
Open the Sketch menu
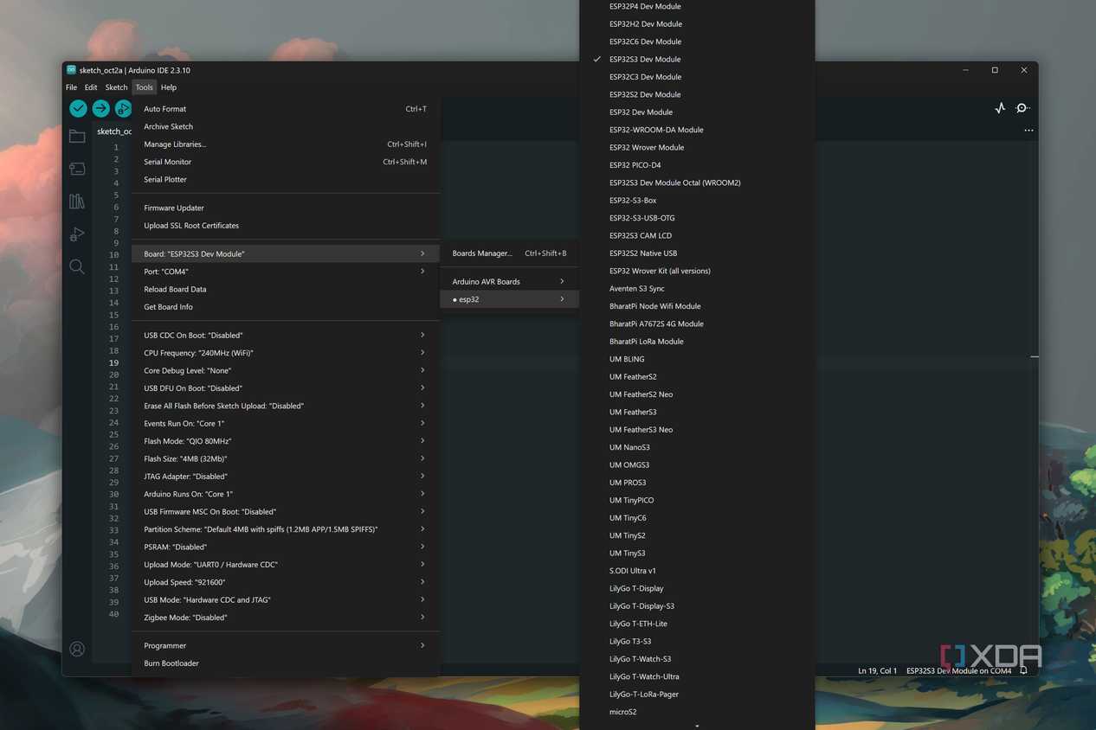pyautogui.click(x=116, y=87)
